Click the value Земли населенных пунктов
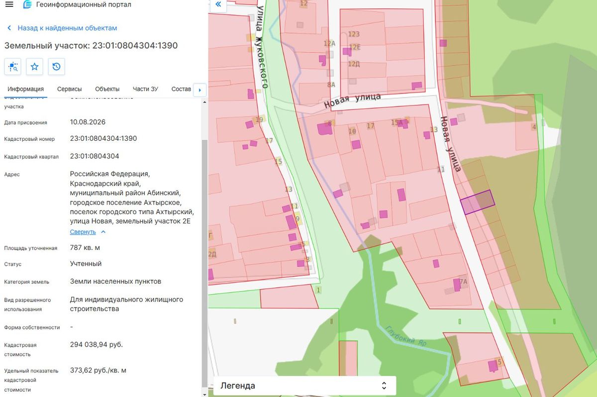The height and width of the screenshot is (397, 597). point(116,282)
